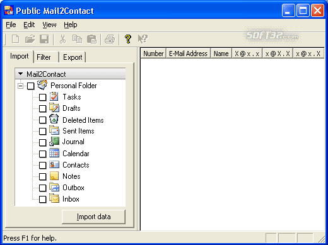Maximize the Public Mail2Contact window
Viewport: 328px width, 245px height.
tap(303, 11)
